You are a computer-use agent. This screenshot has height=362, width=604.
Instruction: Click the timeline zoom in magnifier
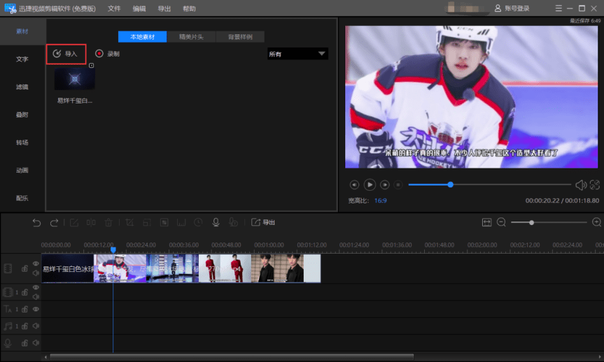[597, 222]
